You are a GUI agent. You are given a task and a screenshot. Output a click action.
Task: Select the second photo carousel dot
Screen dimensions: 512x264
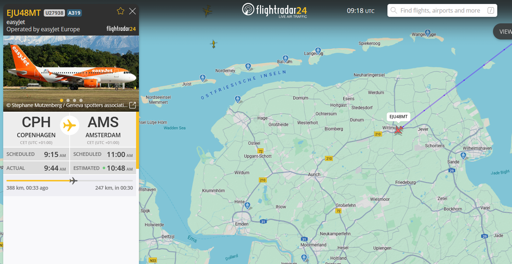tap(68, 100)
